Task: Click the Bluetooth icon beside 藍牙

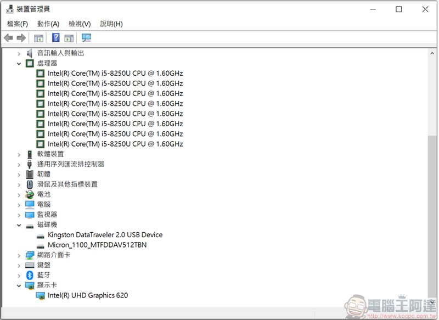Action: click(x=30, y=275)
